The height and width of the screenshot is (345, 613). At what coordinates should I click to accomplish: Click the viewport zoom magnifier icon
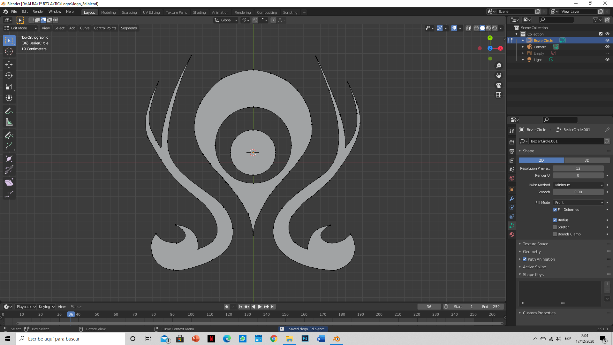tap(499, 66)
